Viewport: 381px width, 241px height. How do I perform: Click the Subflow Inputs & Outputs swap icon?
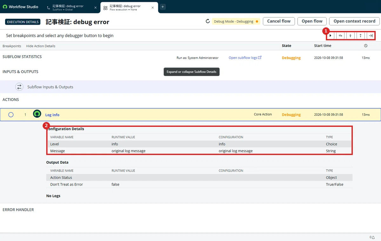20,87
